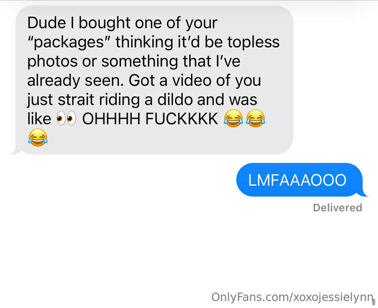This screenshot has height=308, width=378.
Task: Click the word "OHHHH" in the gray bubble
Action: pyautogui.click(x=111, y=119)
